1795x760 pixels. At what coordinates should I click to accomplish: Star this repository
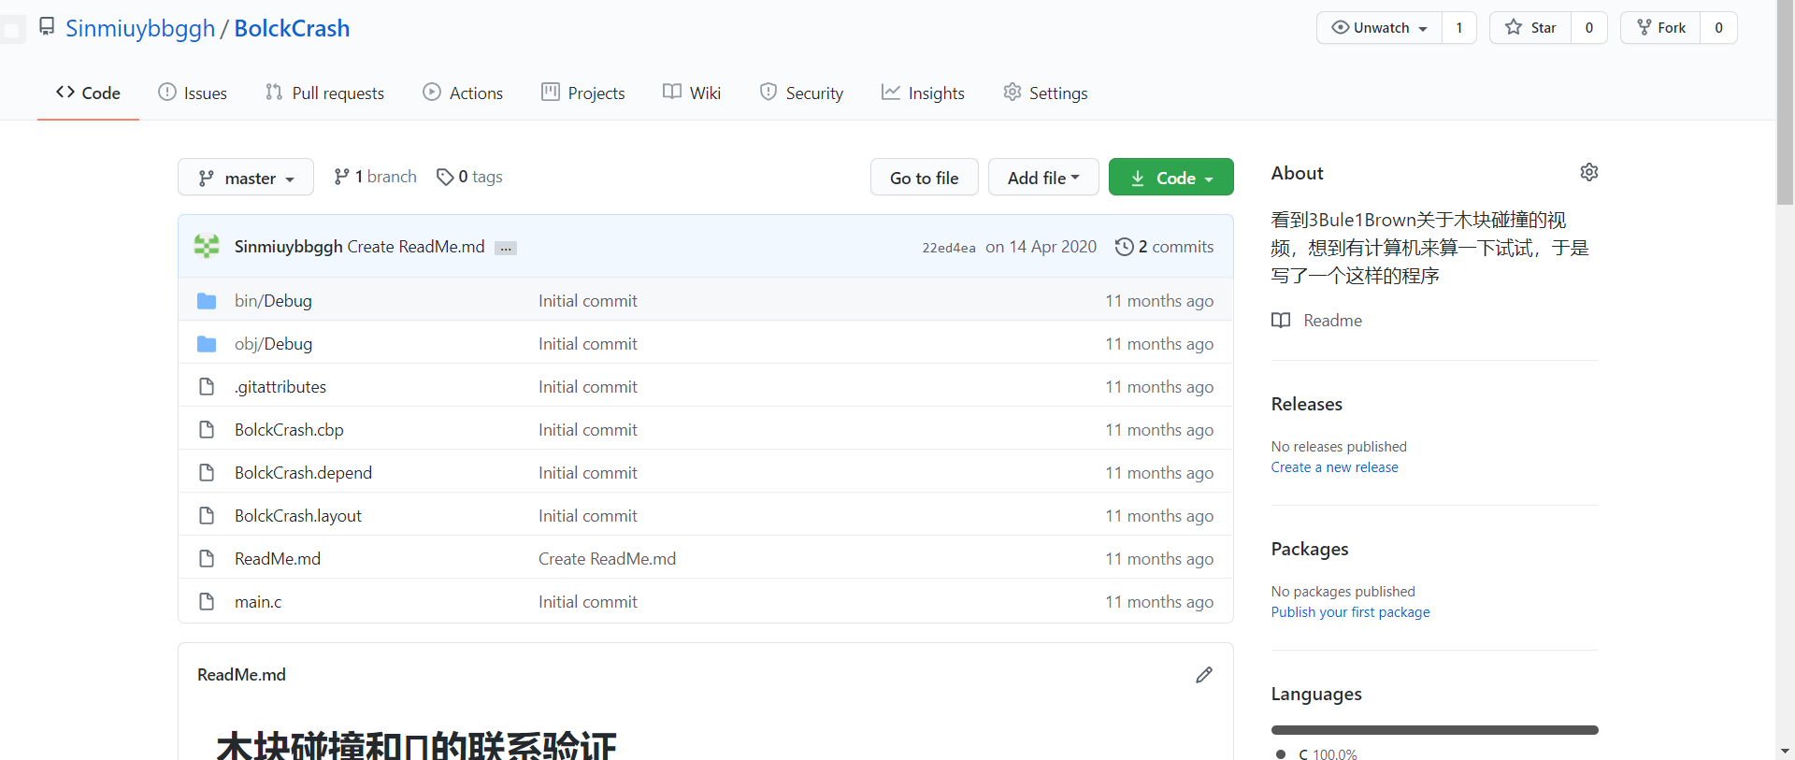(x=1530, y=28)
